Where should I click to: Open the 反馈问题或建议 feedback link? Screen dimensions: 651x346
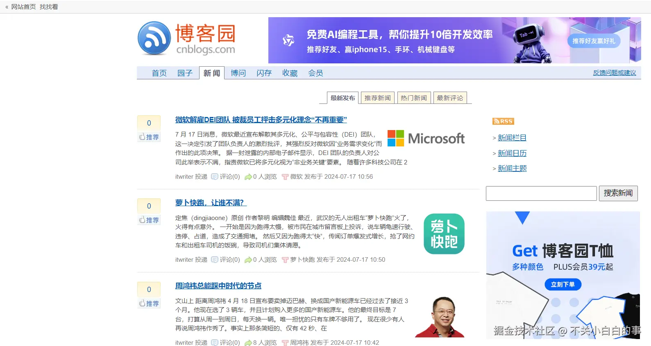coord(614,73)
